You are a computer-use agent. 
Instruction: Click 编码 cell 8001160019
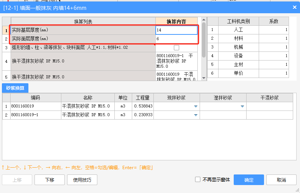pos(36,106)
